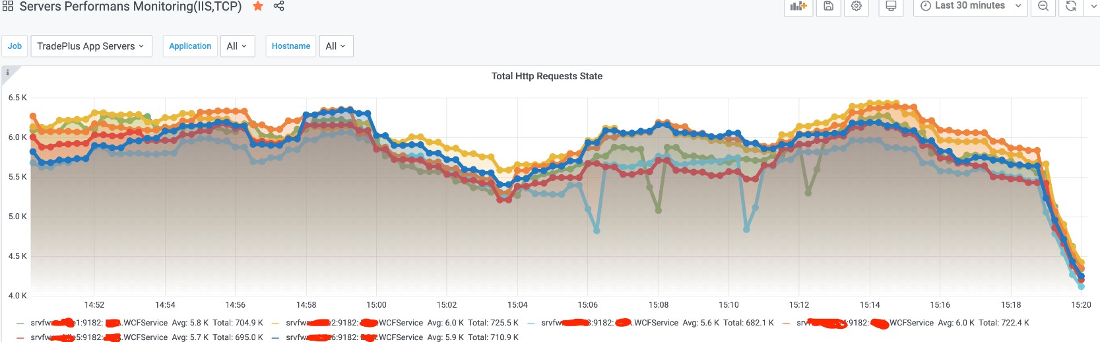
Task: Click the panel info corner icon
Action: [x=7, y=73]
